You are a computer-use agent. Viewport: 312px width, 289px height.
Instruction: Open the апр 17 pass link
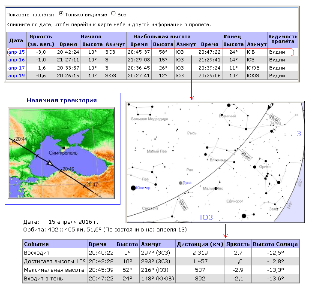17,68
